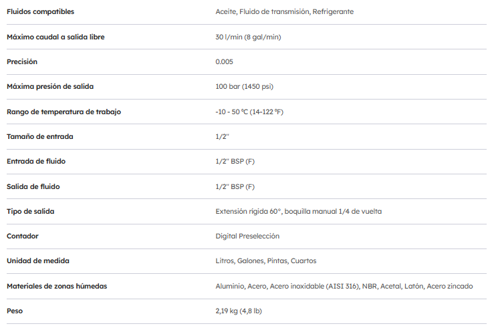Select the 0.005 precision value
Viewport: 488px width, 330px height.
[x=225, y=61]
